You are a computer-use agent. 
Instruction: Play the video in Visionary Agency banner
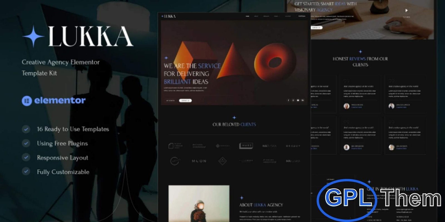[406, 11]
